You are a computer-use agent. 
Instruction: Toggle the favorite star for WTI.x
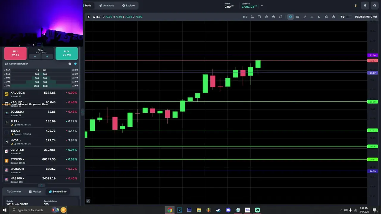click(75, 64)
